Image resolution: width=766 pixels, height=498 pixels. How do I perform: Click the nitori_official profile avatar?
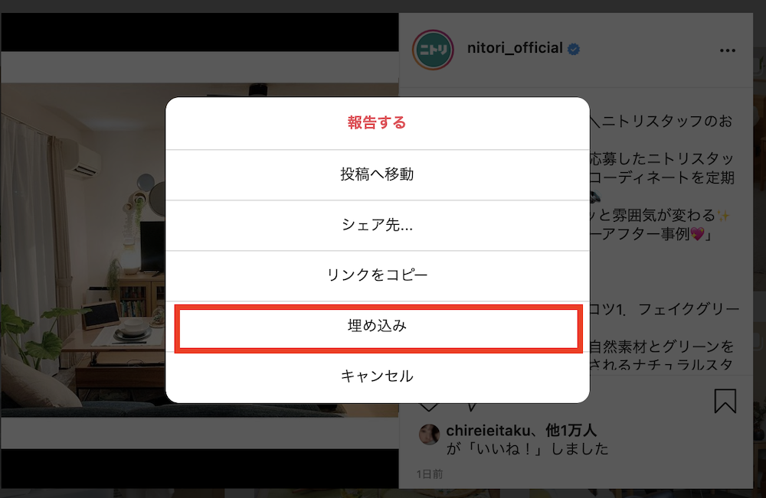click(x=433, y=50)
